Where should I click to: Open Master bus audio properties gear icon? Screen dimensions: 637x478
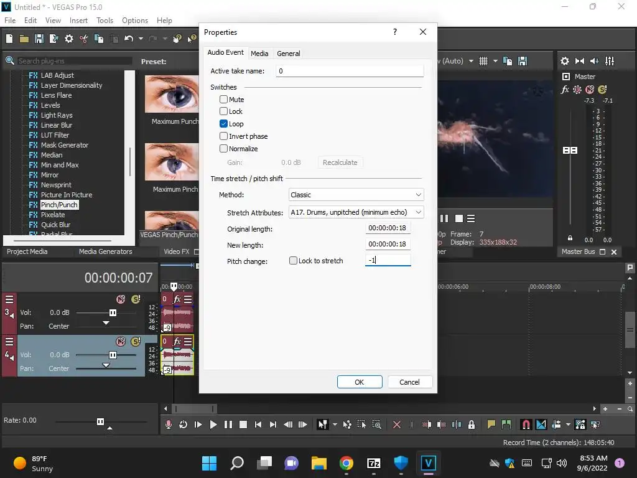565,61
